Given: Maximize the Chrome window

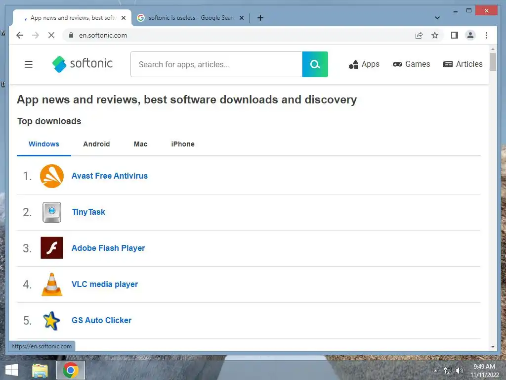Looking at the screenshot, I should point(469,11).
